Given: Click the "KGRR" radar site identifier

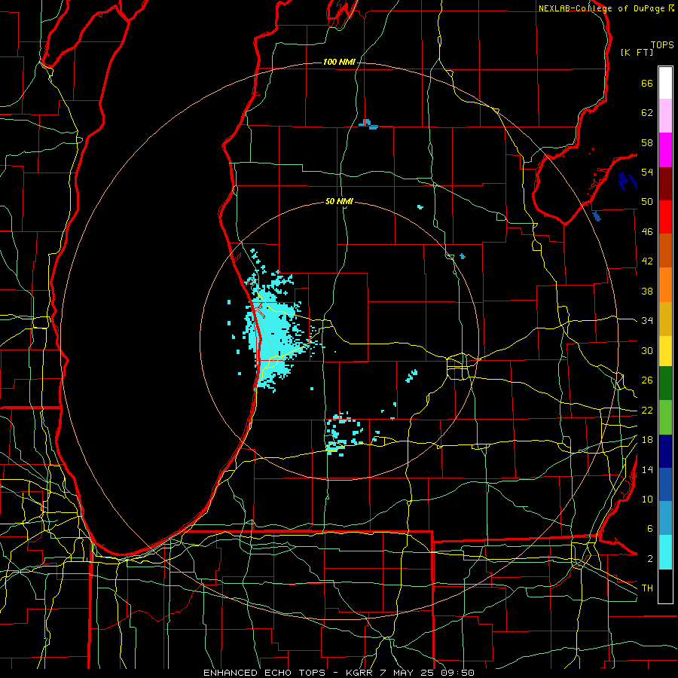Looking at the screenshot, I should pyautogui.click(x=359, y=673).
